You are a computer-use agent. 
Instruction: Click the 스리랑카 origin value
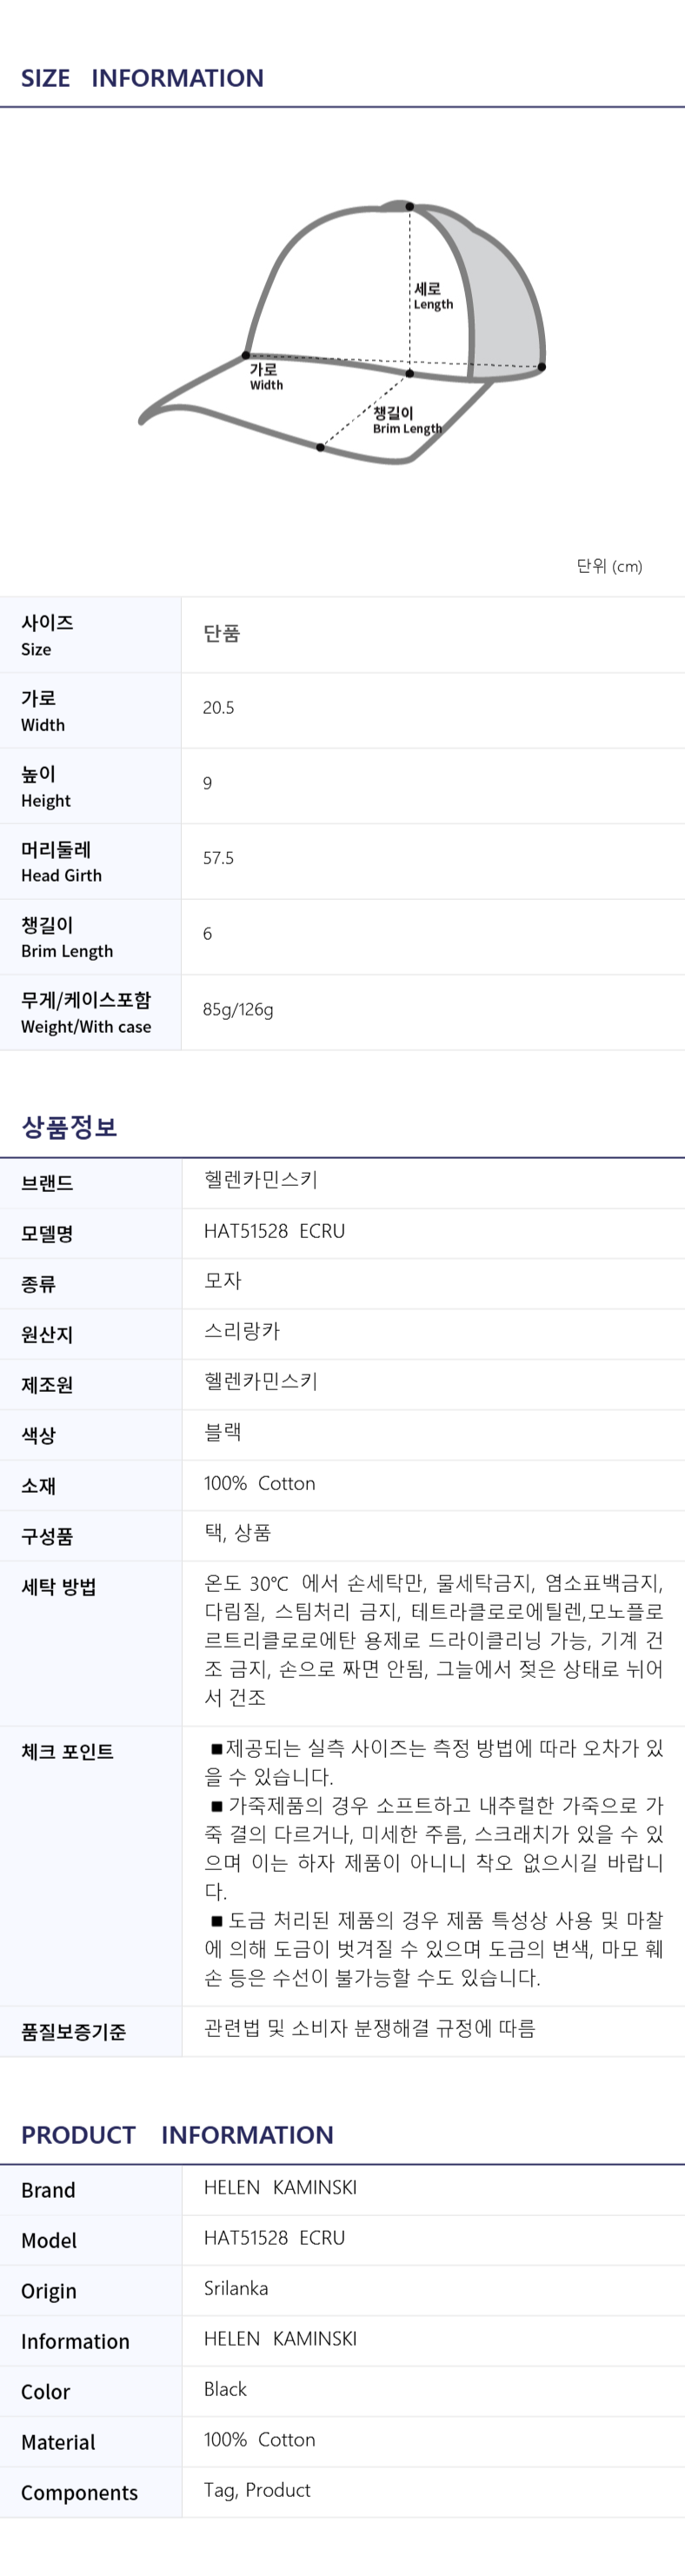coord(242,1331)
